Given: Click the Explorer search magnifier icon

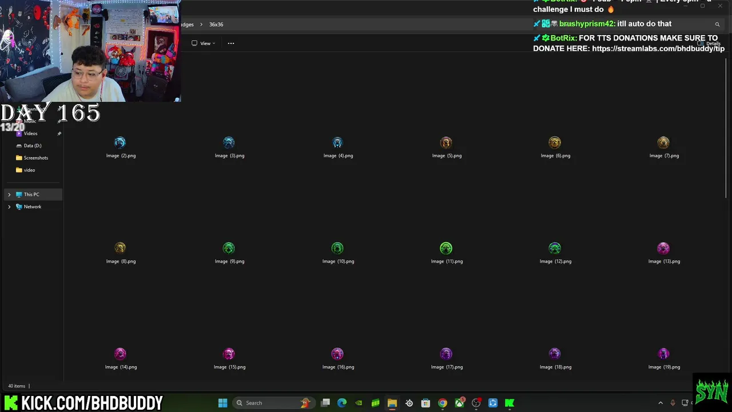Looking at the screenshot, I should (x=717, y=25).
